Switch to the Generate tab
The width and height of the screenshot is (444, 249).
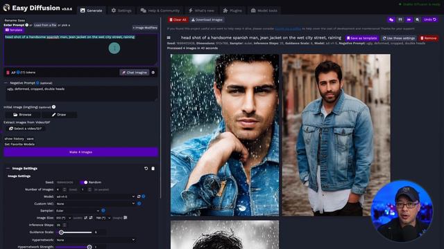pyautogui.click(x=91, y=10)
